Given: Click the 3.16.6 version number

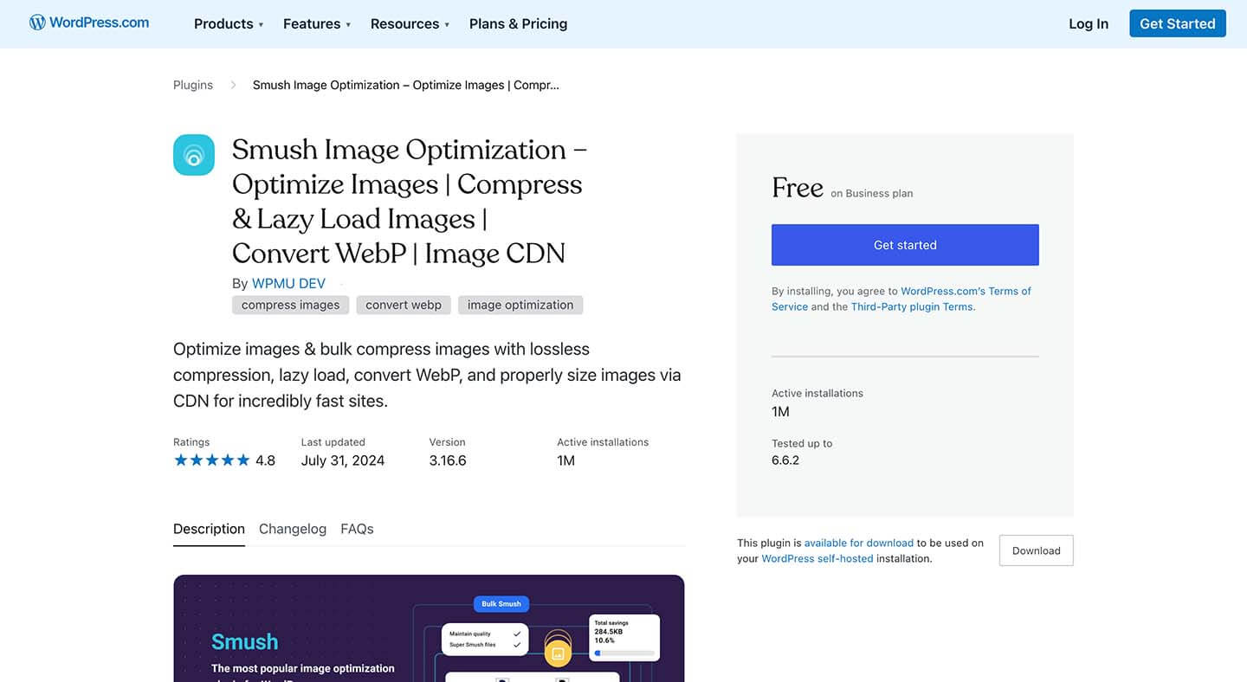Looking at the screenshot, I should [448, 460].
